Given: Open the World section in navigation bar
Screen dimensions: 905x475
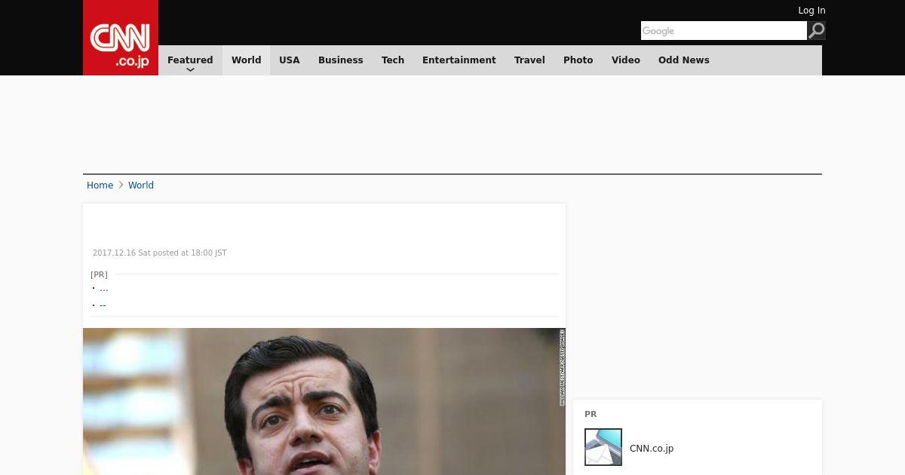Looking at the screenshot, I should (x=246, y=60).
